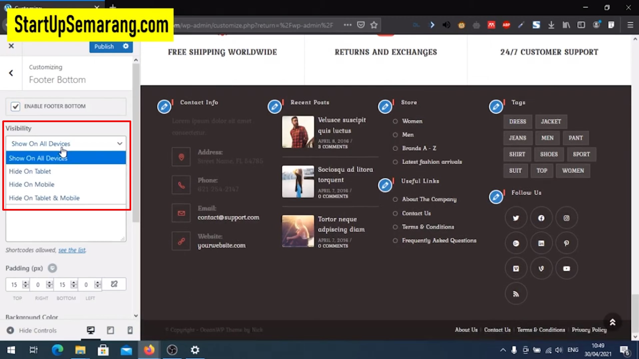Image resolution: width=639 pixels, height=359 pixels.
Task: Close the Customizer with the X icon
Action: 11,46
